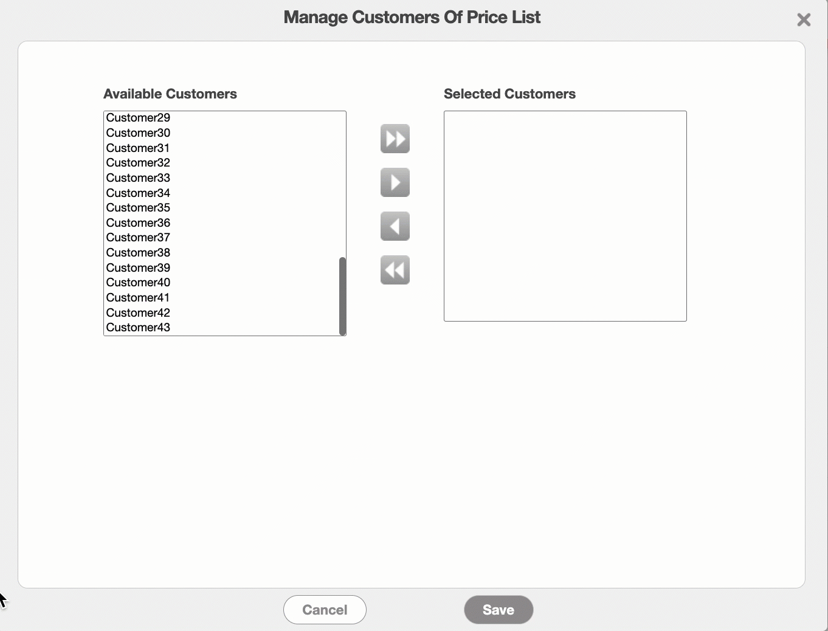Screen dimensions: 828x631
Task: Select Customer35 in available list
Action: (x=138, y=208)
